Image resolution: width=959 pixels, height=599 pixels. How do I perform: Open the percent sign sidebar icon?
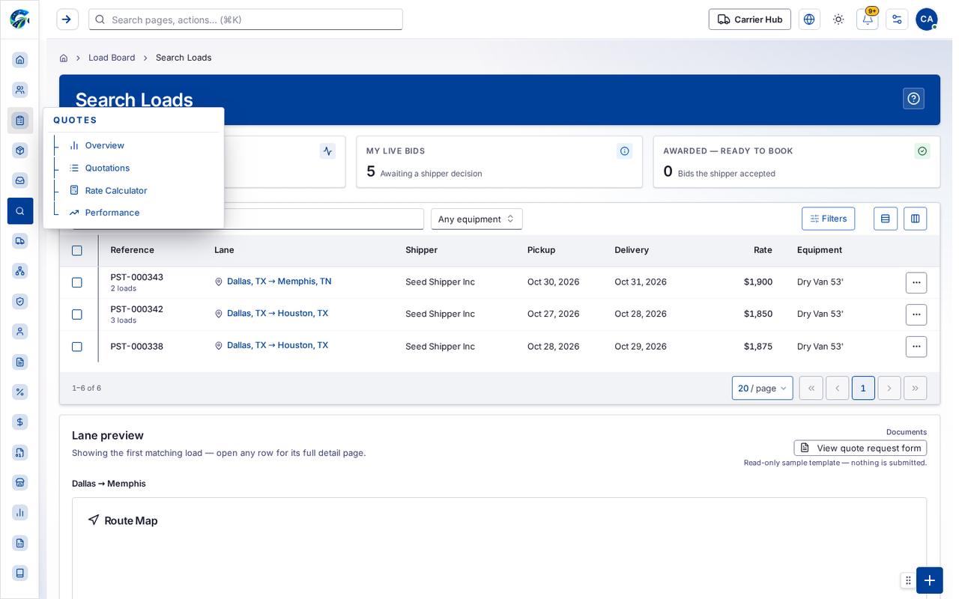click(20, 392)
